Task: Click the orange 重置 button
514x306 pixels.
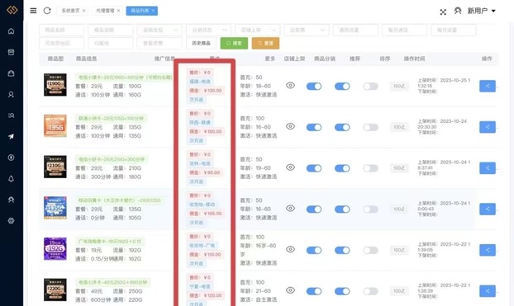Action: coord(265,43)
